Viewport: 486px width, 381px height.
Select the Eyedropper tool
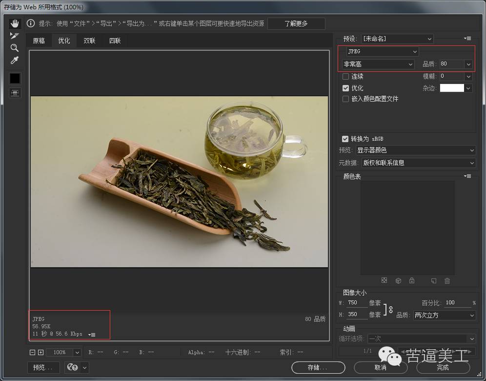[14, 60]
